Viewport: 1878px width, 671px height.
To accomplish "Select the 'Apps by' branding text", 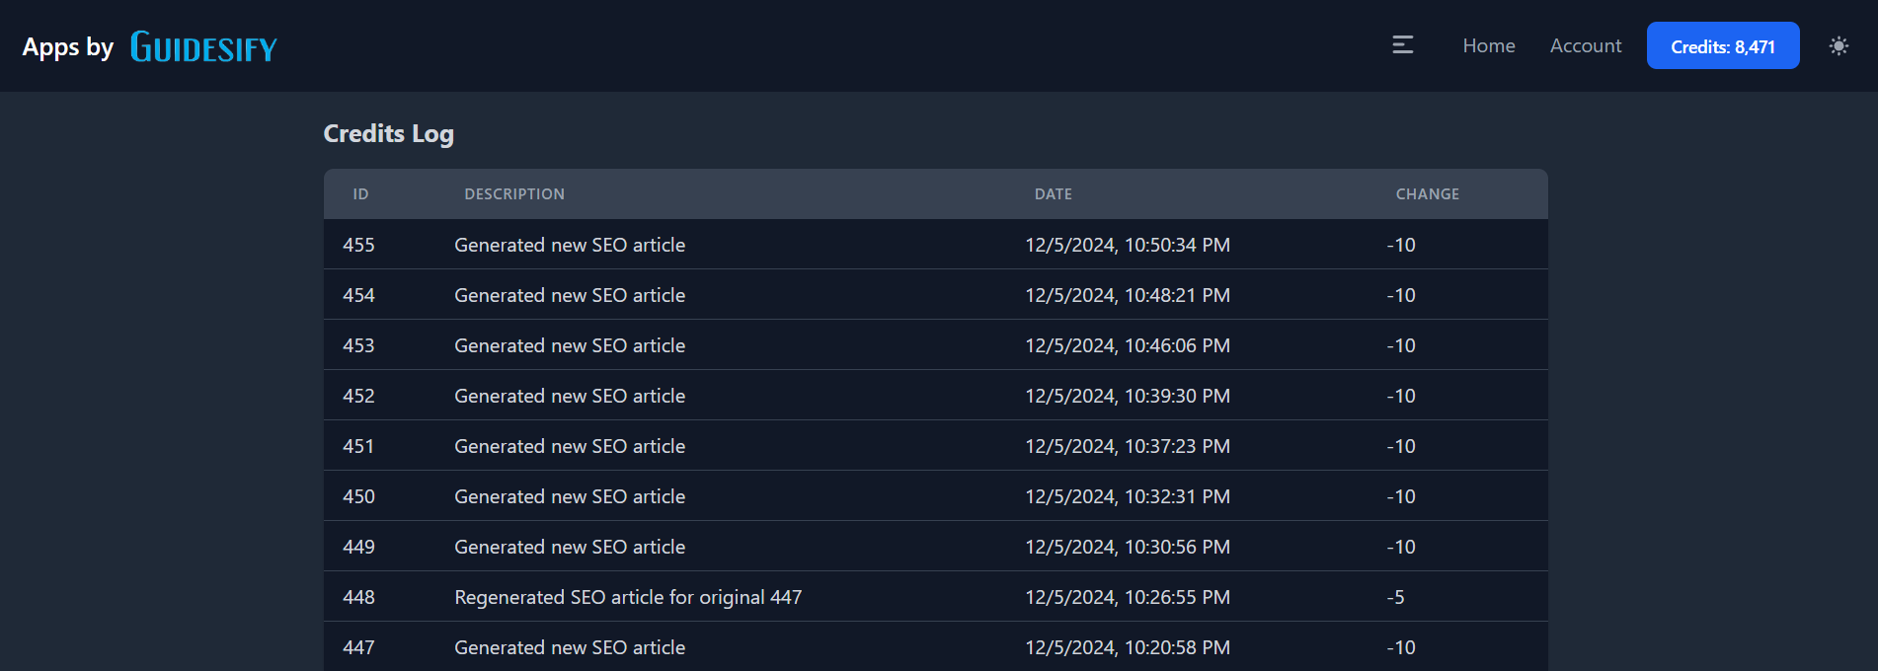I will [68, 46].
